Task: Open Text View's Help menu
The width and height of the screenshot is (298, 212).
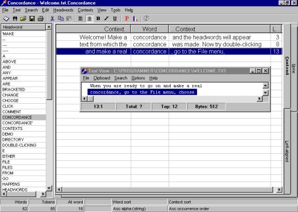Action: 153,78
